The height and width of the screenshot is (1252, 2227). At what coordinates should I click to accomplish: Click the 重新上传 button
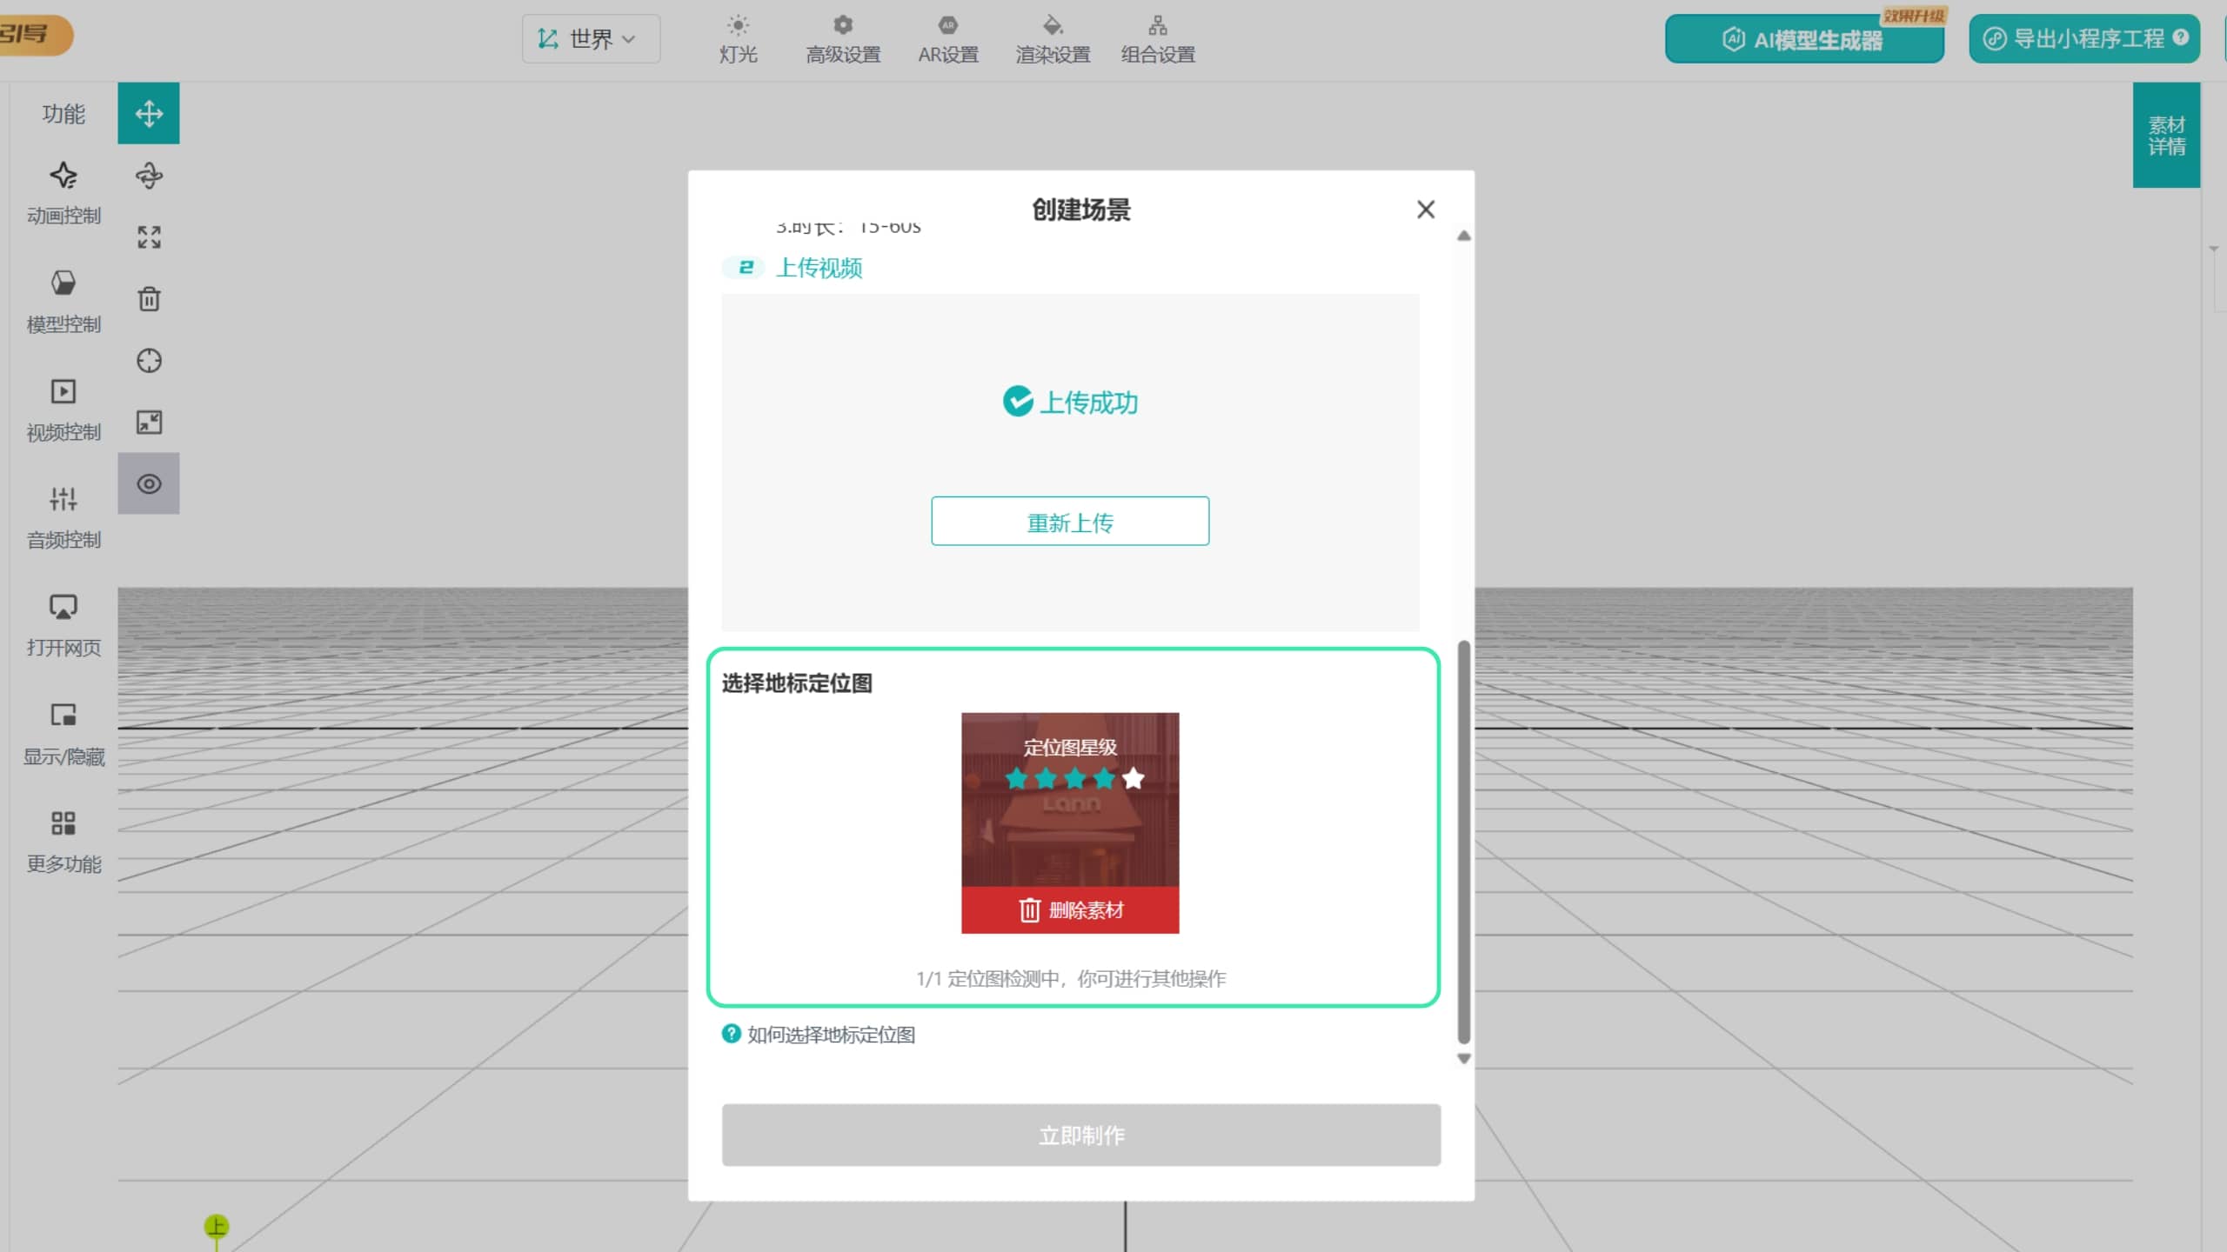[1070, 522]
